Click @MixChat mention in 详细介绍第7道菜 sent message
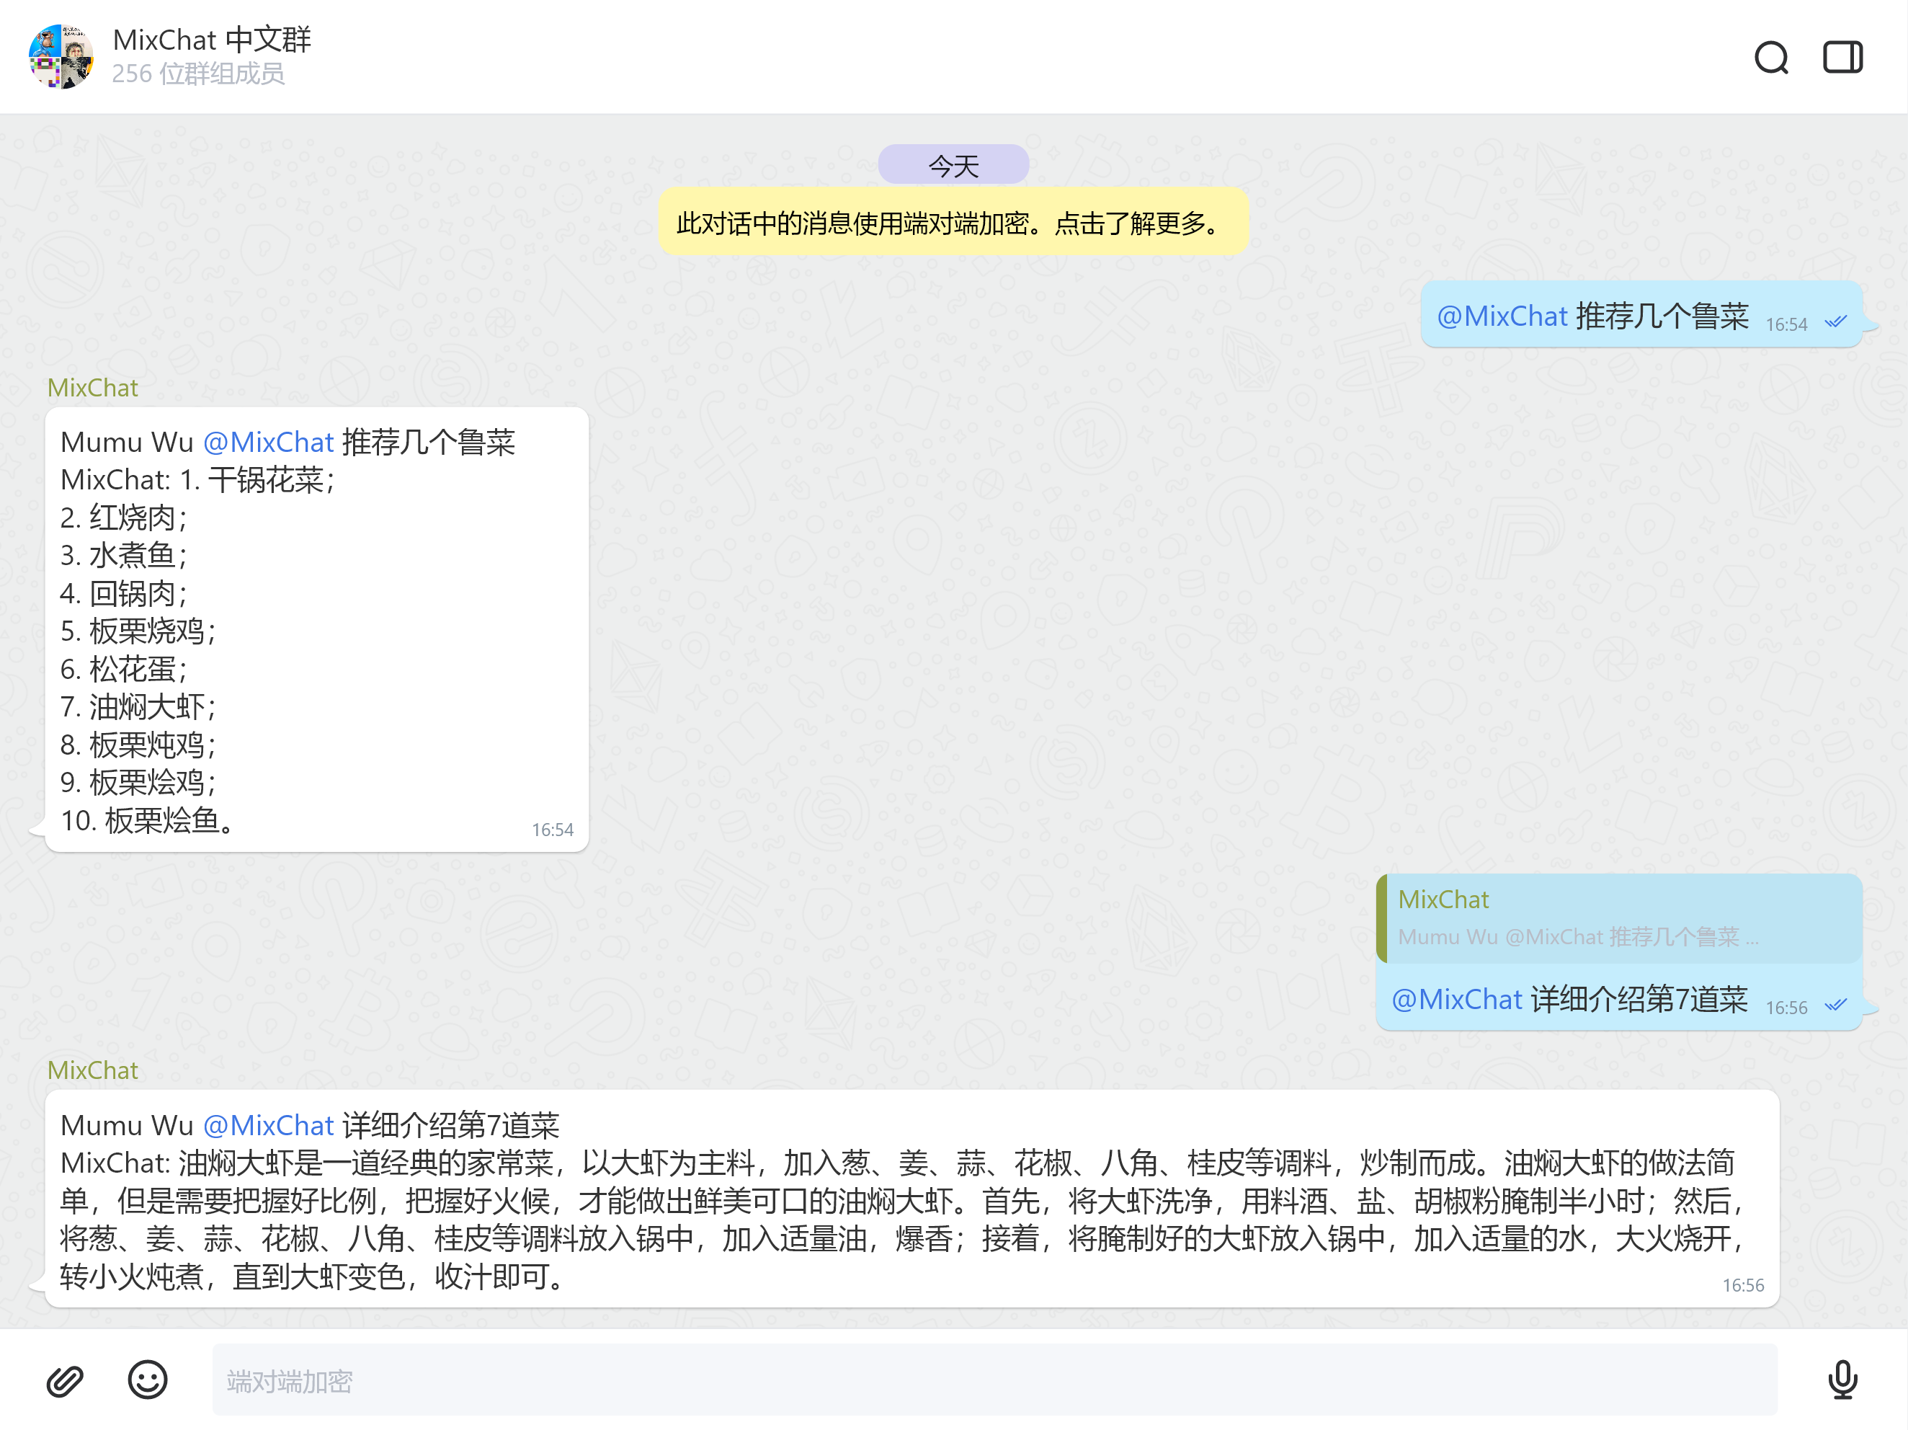This screenshot has width=1908, height=1430. pyautogui.click(x=1457, y=1000)
